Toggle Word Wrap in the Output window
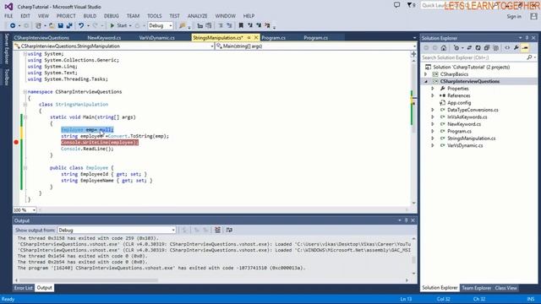This screenshot has height=304, width=541. point(229,230)
